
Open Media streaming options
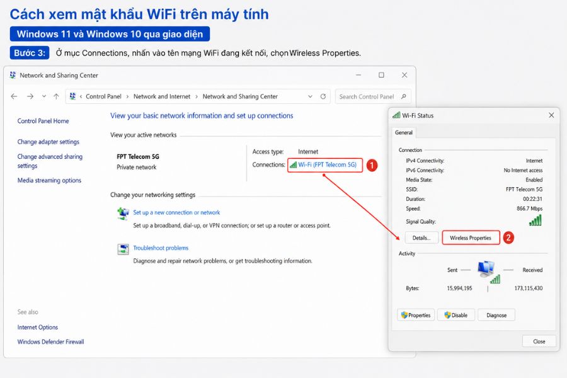49,180
